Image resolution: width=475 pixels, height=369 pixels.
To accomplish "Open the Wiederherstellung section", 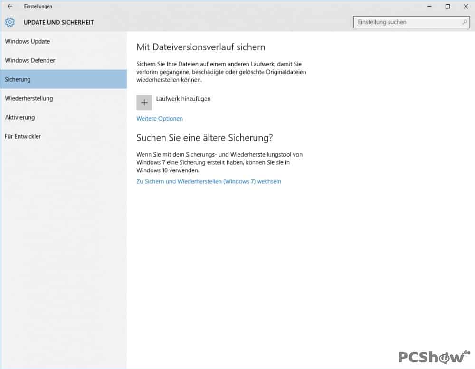I will (x=63, y=98).
